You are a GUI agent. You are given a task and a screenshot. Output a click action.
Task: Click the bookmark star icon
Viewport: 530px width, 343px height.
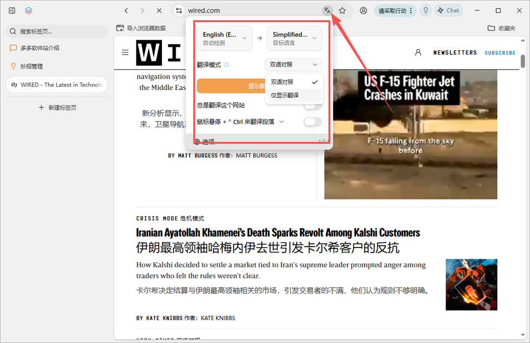342,10
